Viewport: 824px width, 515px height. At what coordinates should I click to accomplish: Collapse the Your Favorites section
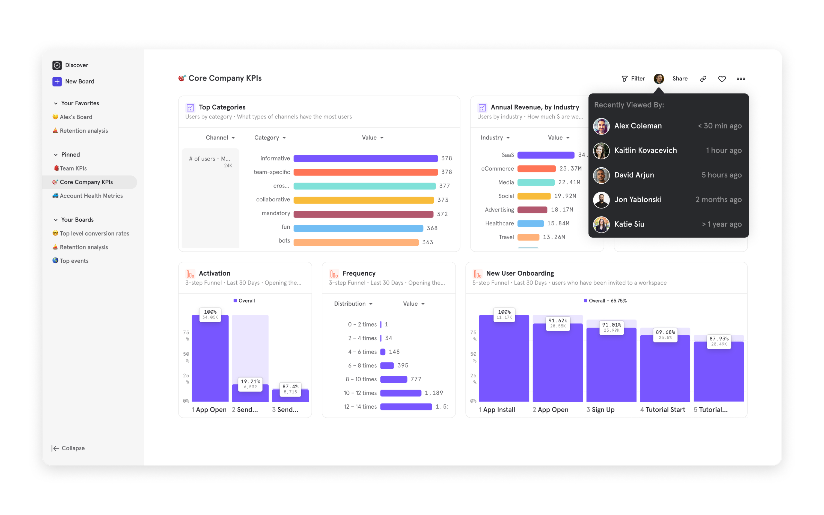coord(56,103)
